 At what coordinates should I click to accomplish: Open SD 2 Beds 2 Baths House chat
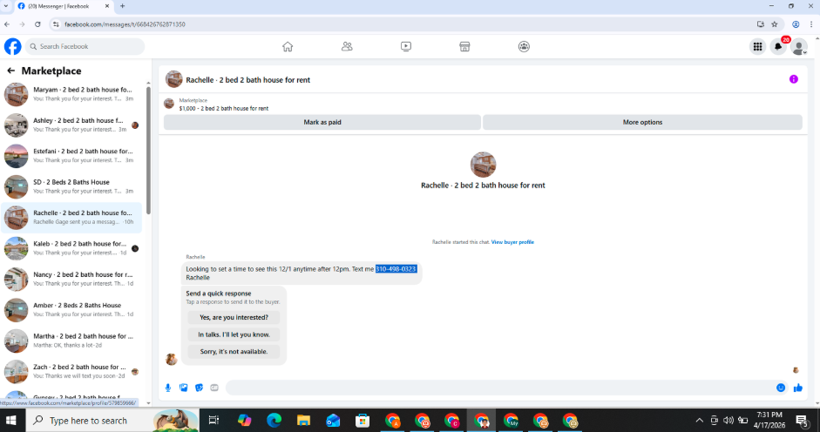pos(71,186)
